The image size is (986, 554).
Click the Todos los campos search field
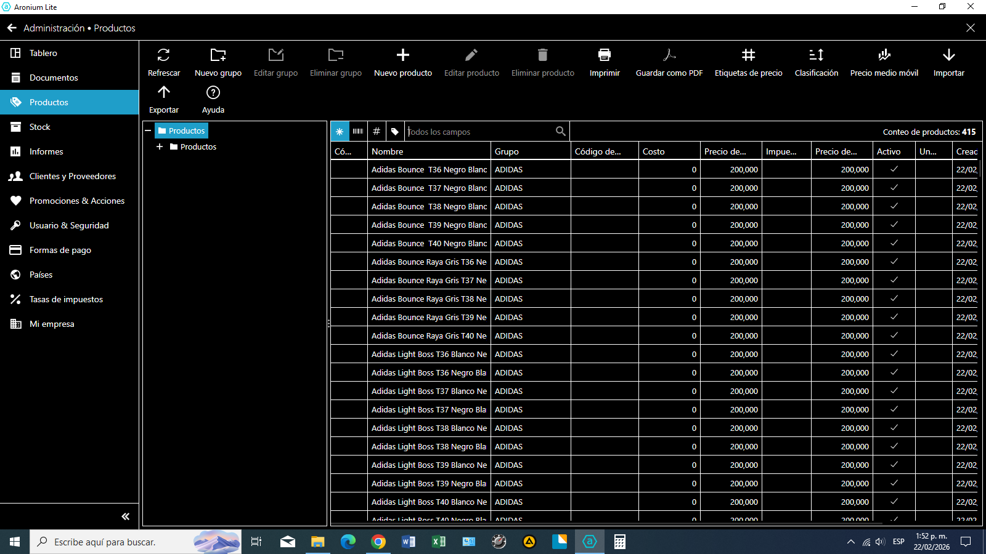[481, 132]
